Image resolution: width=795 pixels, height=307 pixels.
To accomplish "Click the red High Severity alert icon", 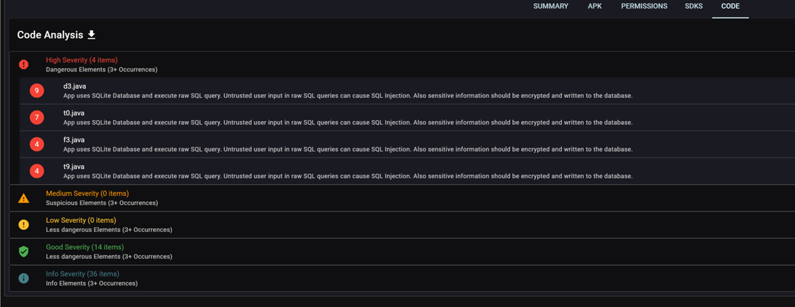I will (23, 65).
